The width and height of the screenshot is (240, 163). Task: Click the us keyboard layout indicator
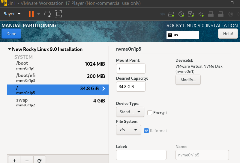coord(183,35)
